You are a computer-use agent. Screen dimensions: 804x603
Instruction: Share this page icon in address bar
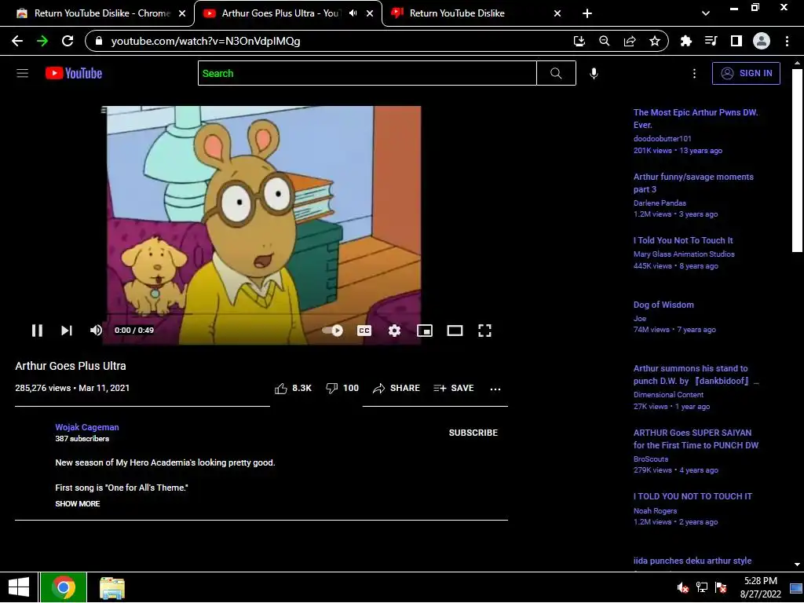pyautogui.click(x=630, y=41)
